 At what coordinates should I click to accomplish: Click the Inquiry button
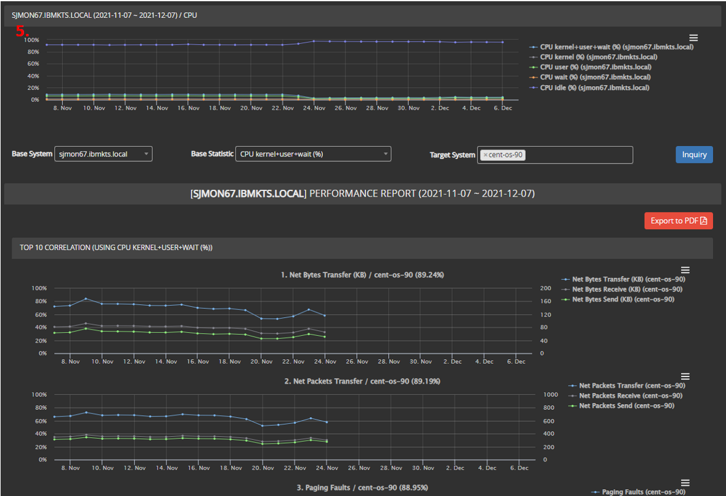[694, 155]
